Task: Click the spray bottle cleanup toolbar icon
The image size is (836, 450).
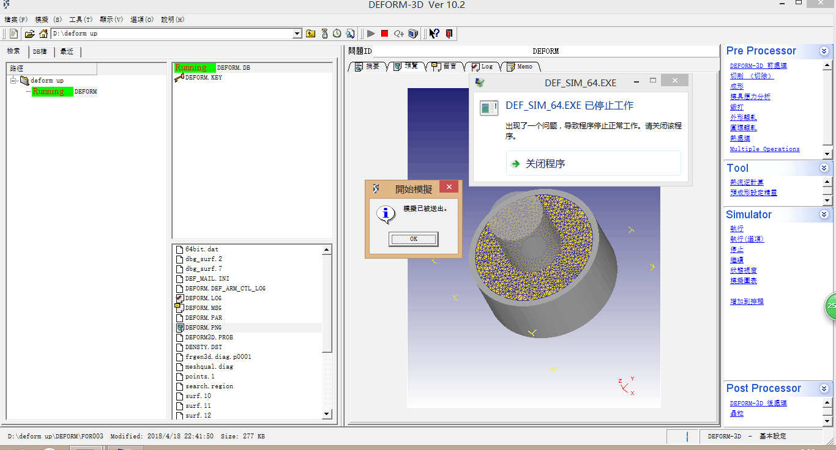Action: pyautogui.click(x=324, y=34)
